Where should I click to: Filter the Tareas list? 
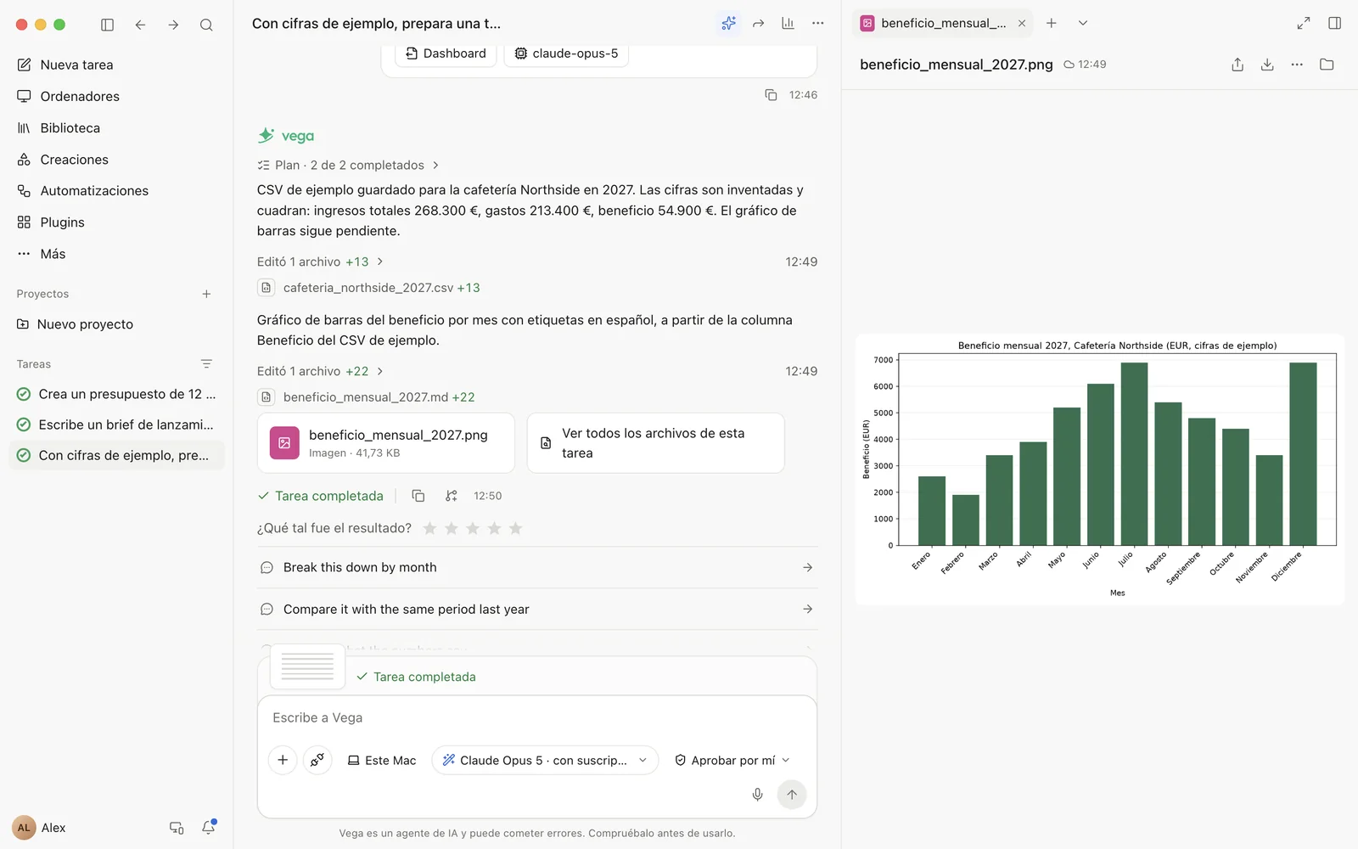tap(206, 364)
